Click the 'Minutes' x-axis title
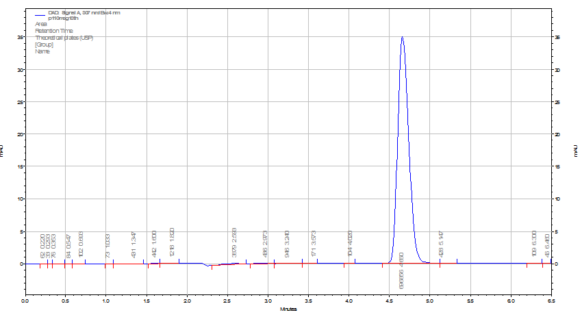The image size is (582, 317). 288,309
